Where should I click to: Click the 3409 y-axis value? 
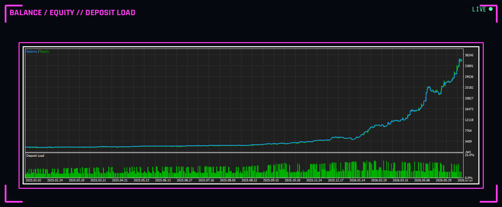point(468,142)
